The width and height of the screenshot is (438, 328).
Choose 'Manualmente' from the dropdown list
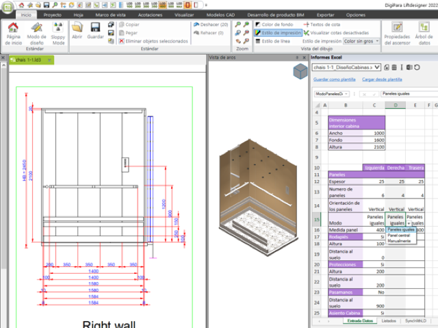399,241
